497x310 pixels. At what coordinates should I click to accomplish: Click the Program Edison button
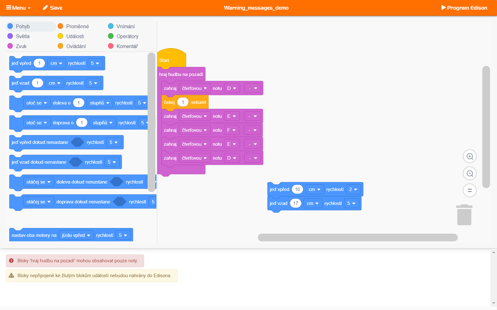(464, 8)
